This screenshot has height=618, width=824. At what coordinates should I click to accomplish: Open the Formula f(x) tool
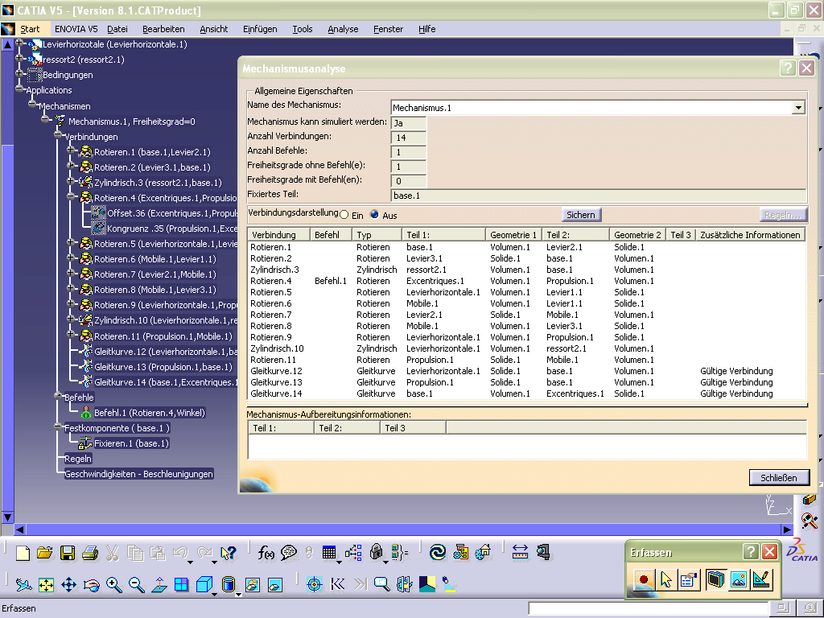[266, 552]
